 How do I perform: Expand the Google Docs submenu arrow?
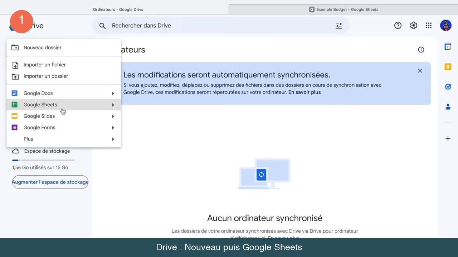point(113,94)
